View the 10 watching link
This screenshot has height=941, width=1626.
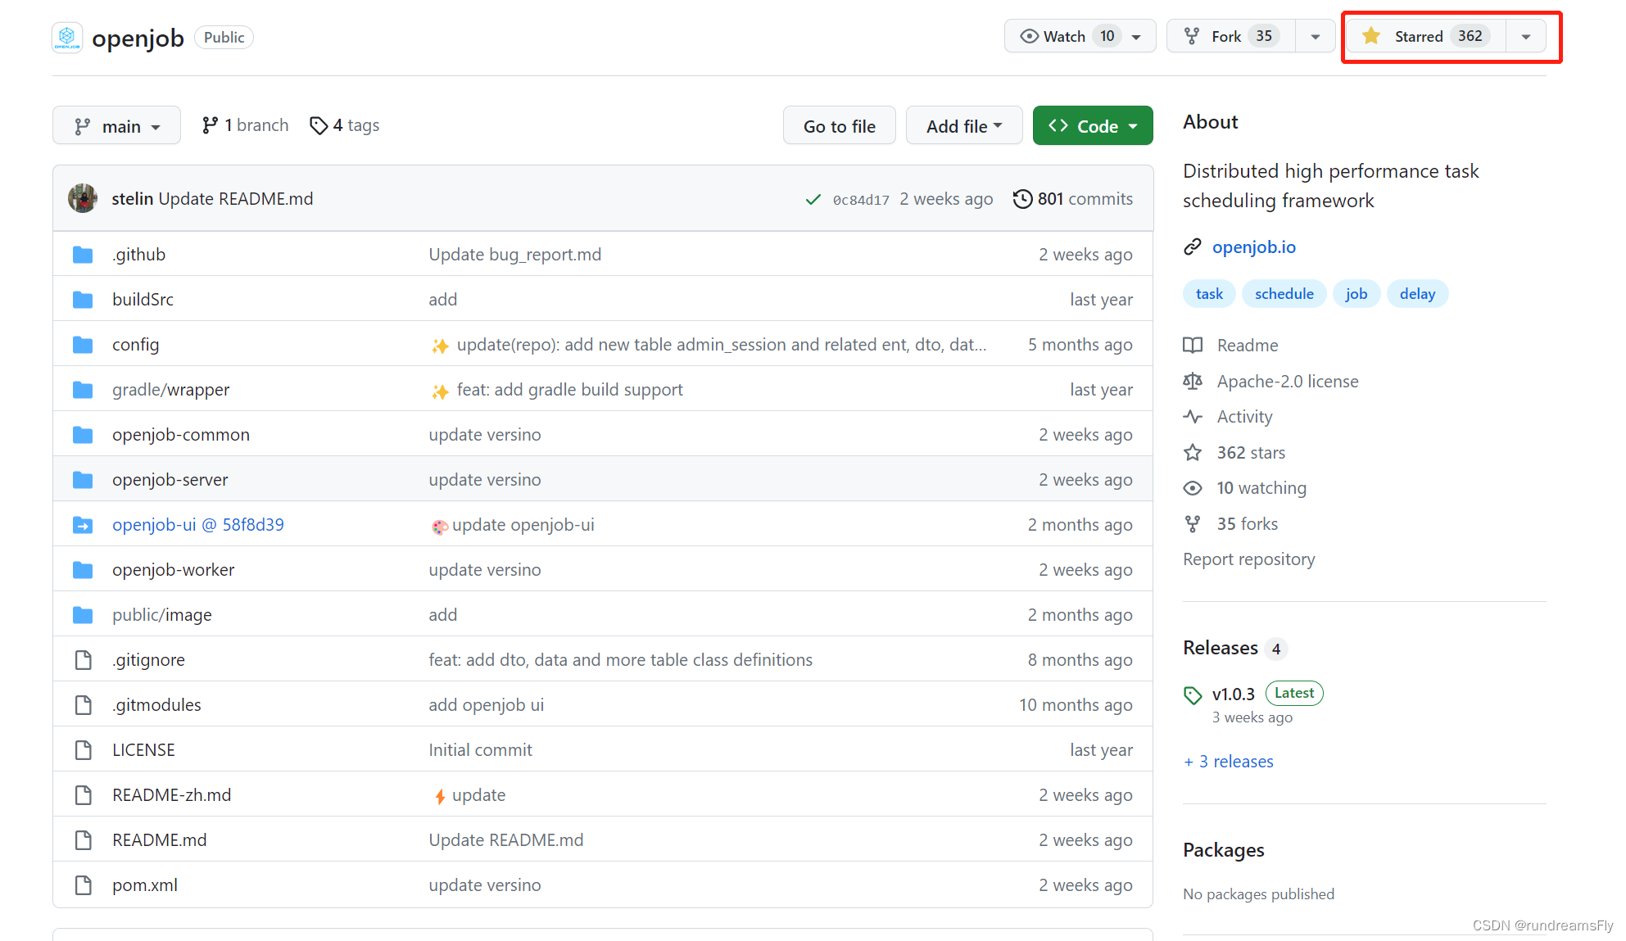coord(1261,488)
